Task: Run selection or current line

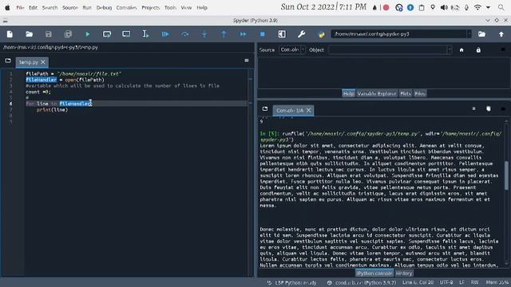Action: pos(145,34)
